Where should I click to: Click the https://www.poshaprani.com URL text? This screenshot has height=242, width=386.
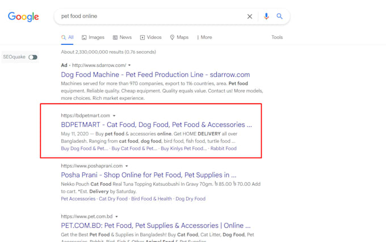[x=92, y=166]
